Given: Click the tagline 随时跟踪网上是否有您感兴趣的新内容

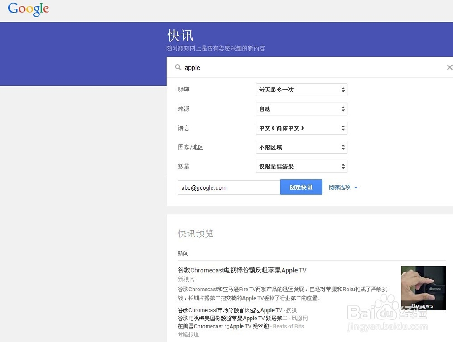Looking at the screenshot, I should click(216, 48).
